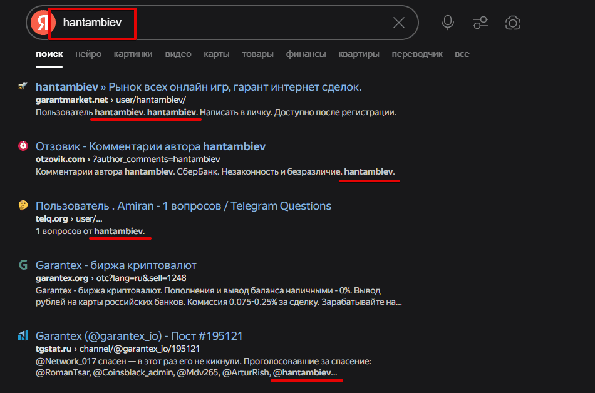The height and width of the screenshot is (393, 595).
Task: Open the переводчик tab
Action: (x=417, y=54)
